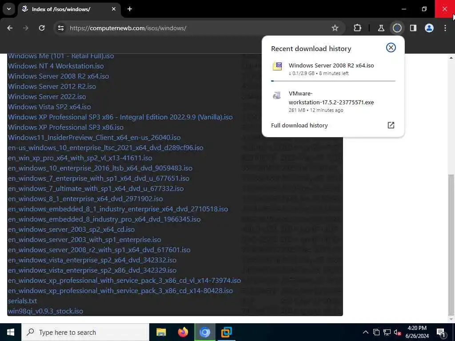Open Windows XP Integral Edition 2022.9.9 (Vanilla) link
The image size is (455, 341).
click(x=120, y=117)
